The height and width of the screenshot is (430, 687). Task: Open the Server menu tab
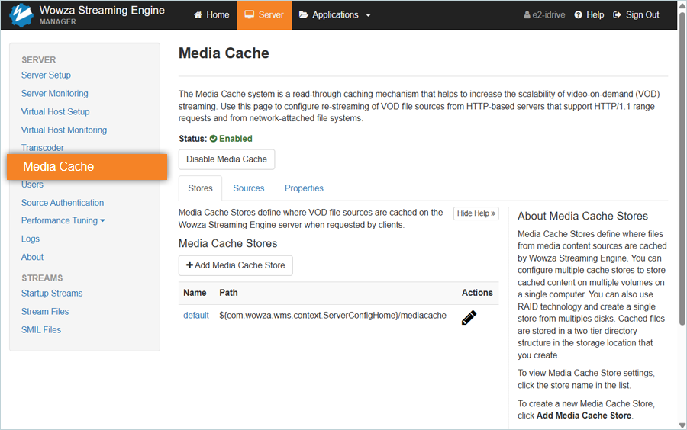264,15
